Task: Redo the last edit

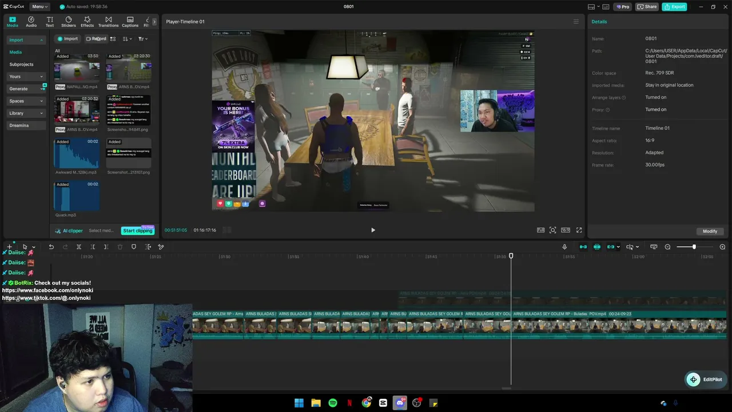Action: click(65, 247)
